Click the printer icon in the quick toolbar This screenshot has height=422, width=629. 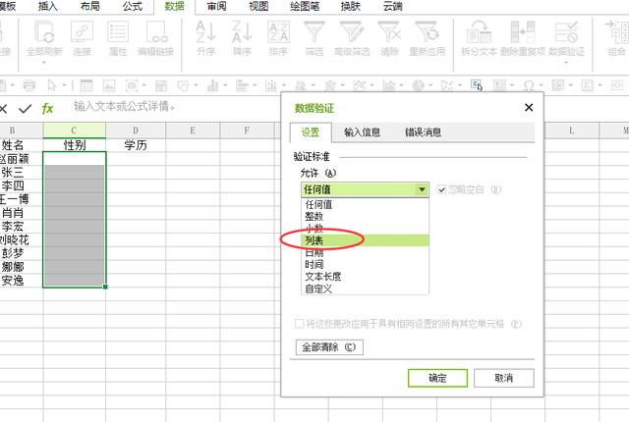coord(29,85)
